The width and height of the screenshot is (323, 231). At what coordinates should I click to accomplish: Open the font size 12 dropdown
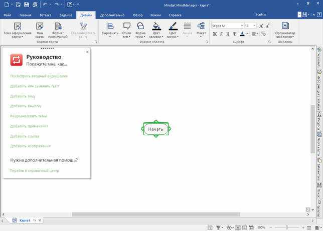(254, 26)
